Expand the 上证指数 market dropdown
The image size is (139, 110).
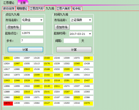[x=90, y=20]
